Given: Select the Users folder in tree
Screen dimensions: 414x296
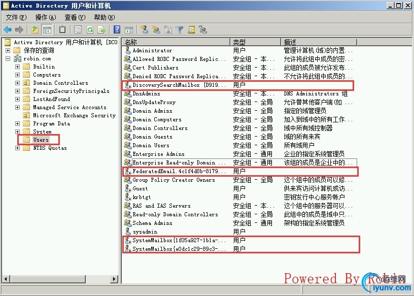Looking at the screenshot, I should coord(41,140).
